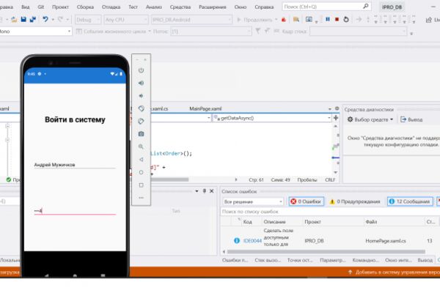Open the Debug configuration dropdown
The width and height of the screenshot is (440, 293).
(x=88, y=20)
